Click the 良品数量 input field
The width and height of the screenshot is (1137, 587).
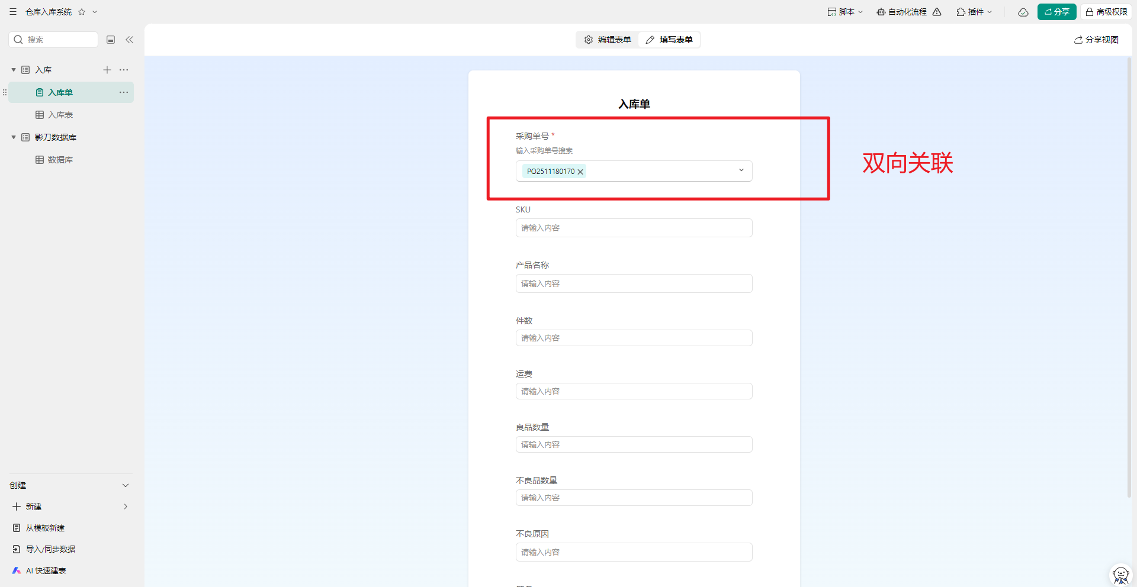coord(634,444)
